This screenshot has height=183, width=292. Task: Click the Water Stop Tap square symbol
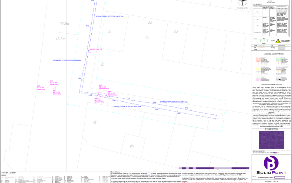tap(89, 51)
